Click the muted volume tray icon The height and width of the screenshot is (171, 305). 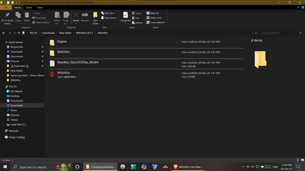253,167
